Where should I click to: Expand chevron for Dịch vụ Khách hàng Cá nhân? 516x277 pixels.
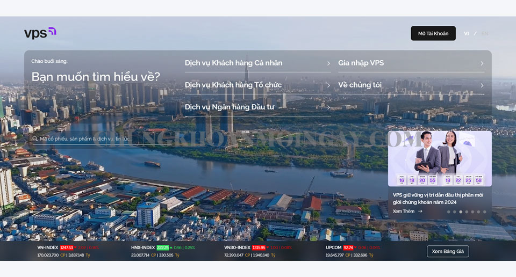click(x=328, y=63)
